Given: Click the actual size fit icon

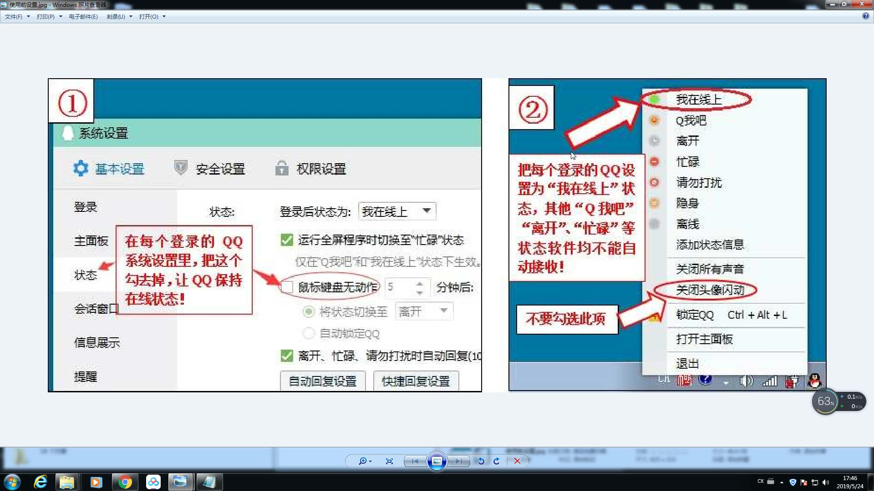Looking at the screenshot, I should point(389,461).
